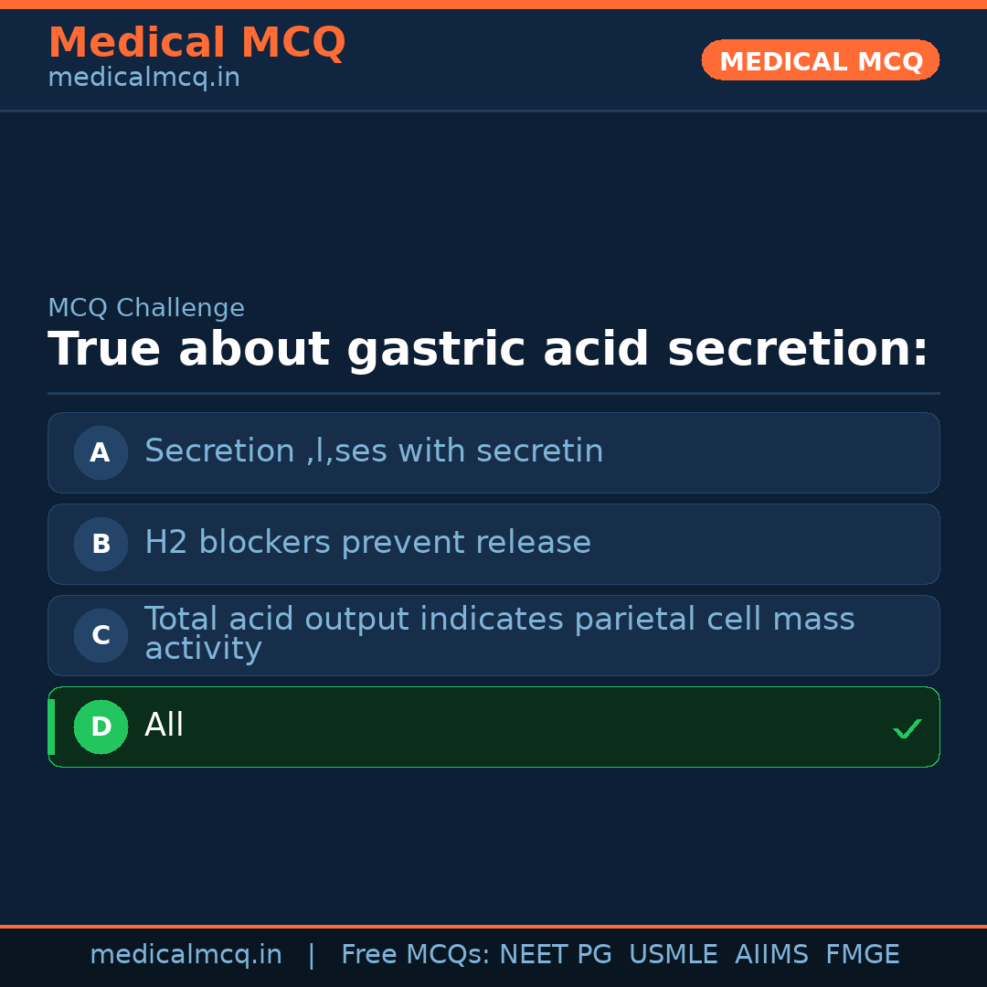Screen dimensions: 987x987
Task: Click the letter C option badge
Action: (101, 635)
